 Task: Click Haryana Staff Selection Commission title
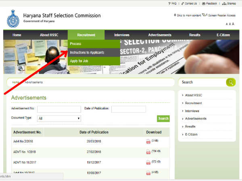pyautogui.click(x=62, y=16)
